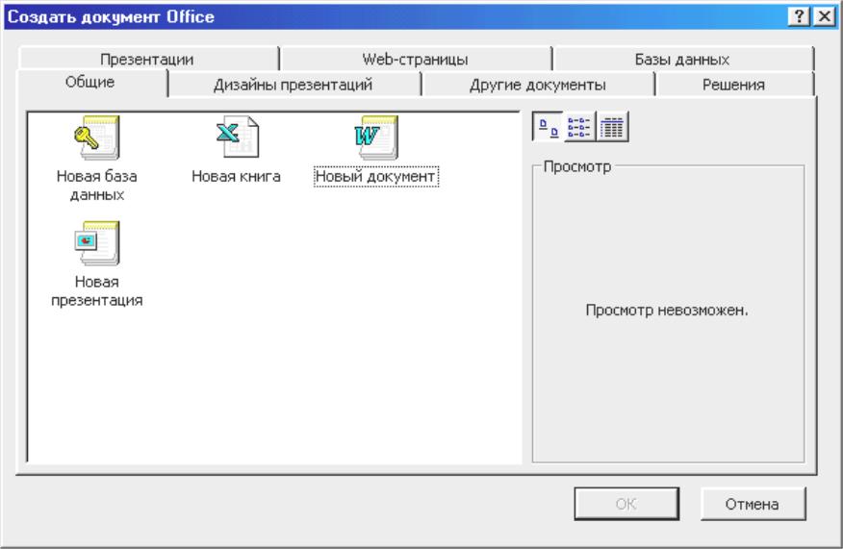Switch to large icons view
This screenshot has height=549, width=843.
click(x=548, y=127)
